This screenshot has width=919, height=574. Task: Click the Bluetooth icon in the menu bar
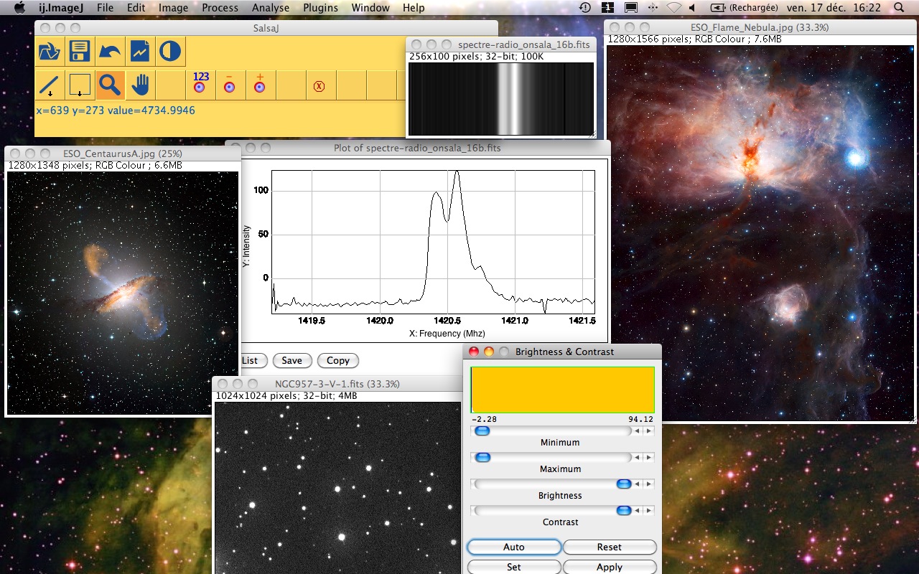652,7
